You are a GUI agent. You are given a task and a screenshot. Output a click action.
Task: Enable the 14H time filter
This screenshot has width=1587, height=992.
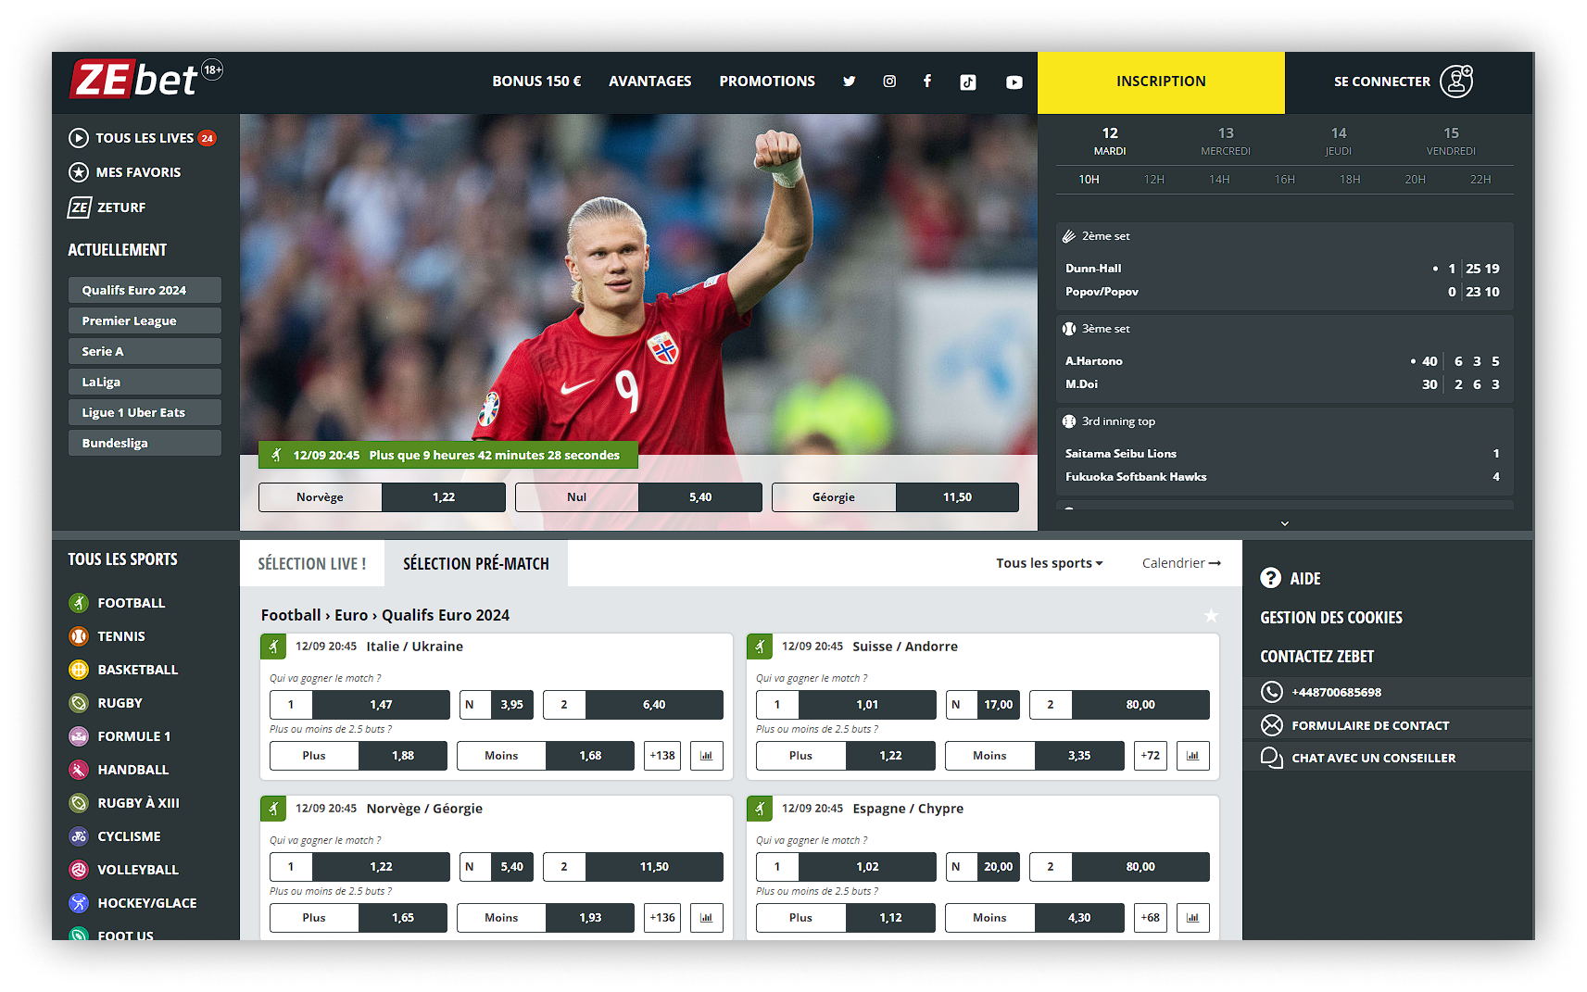click(x=1219, y=179)
